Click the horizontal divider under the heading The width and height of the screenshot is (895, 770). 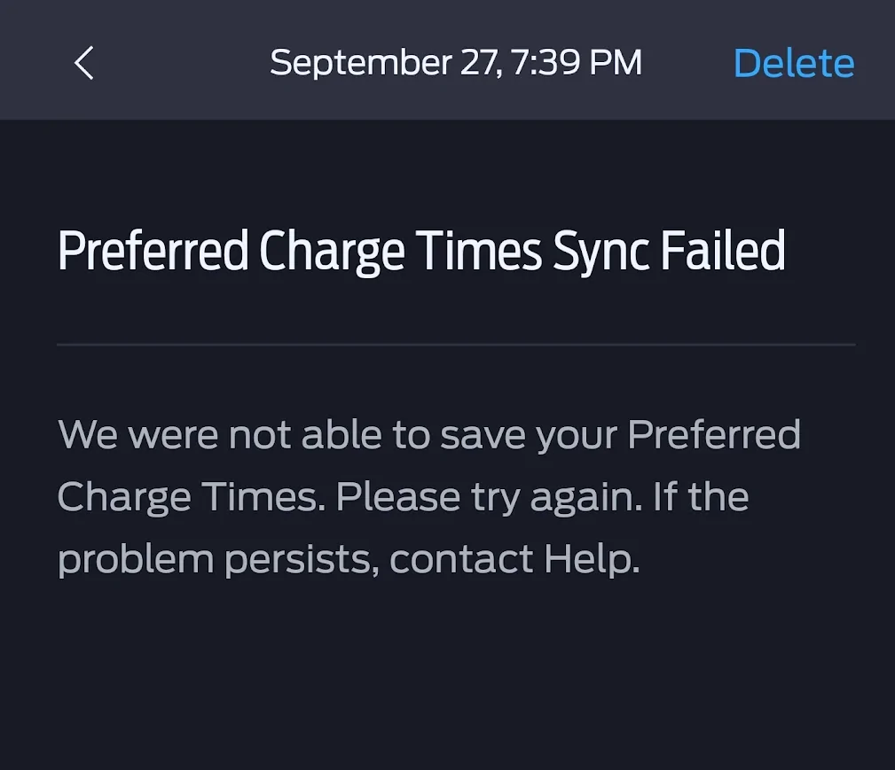click(456, 344)
